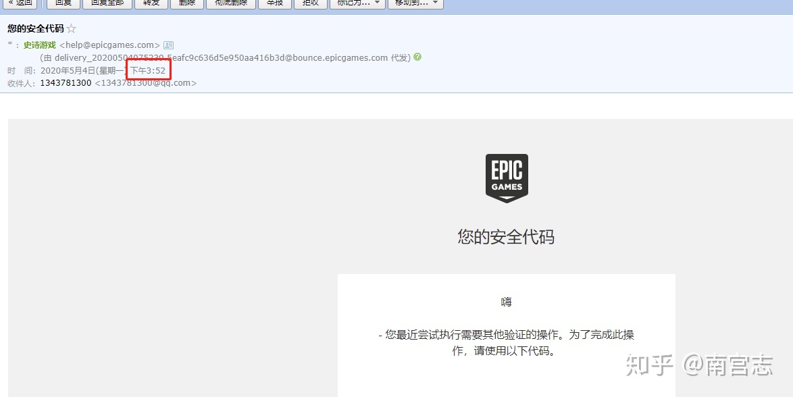The image size is (793, 397).
Task: Permanently delete with 彻底删除
Action: coord(231,3)
